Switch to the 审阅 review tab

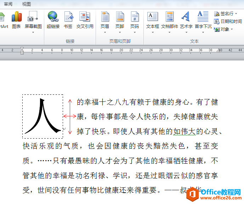tap(8, 4)
